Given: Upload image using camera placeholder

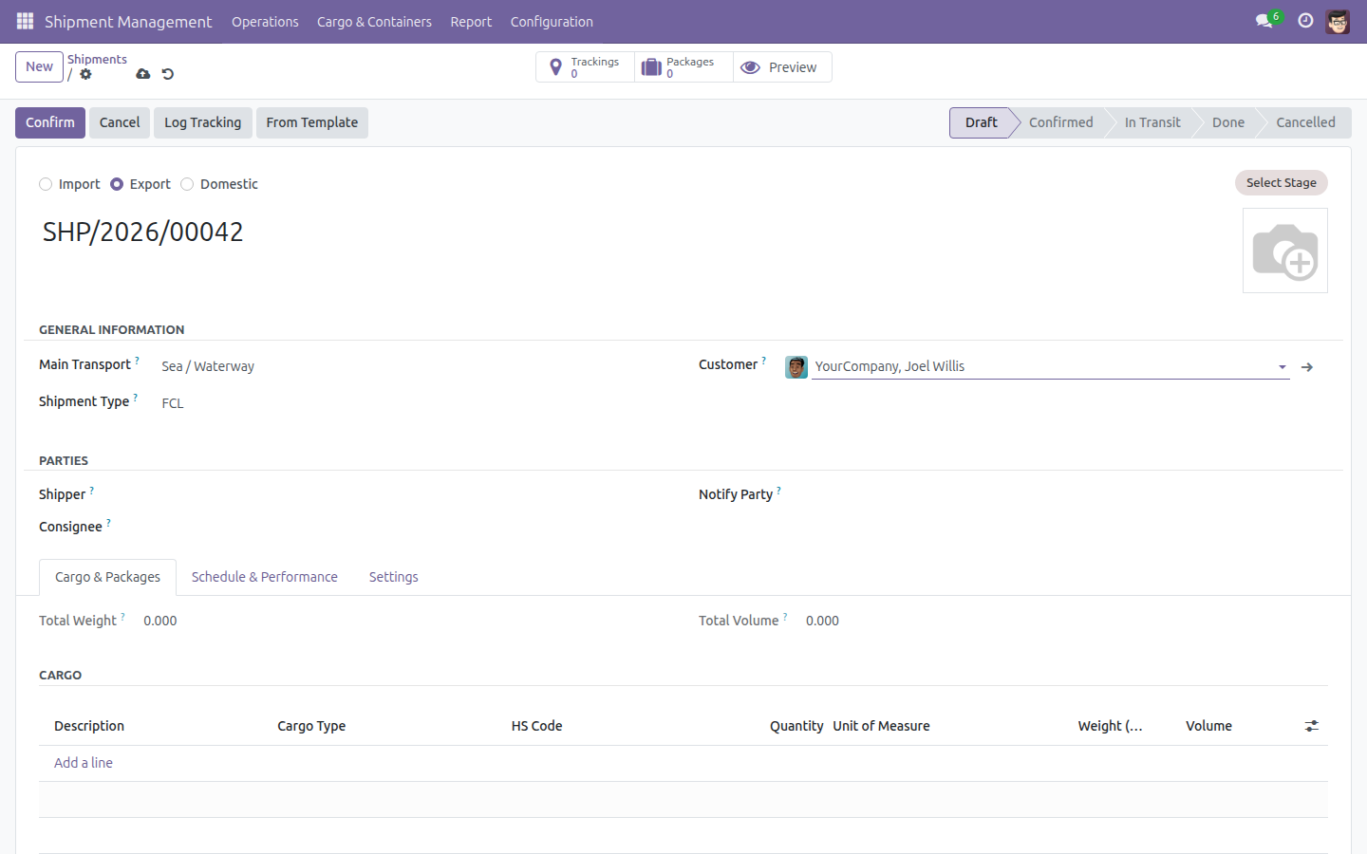Looking at the screenshot, I should coord(1285,251).
